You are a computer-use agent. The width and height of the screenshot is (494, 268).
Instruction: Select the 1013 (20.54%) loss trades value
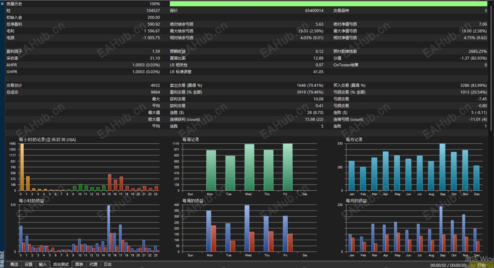(x=473, y=92)
